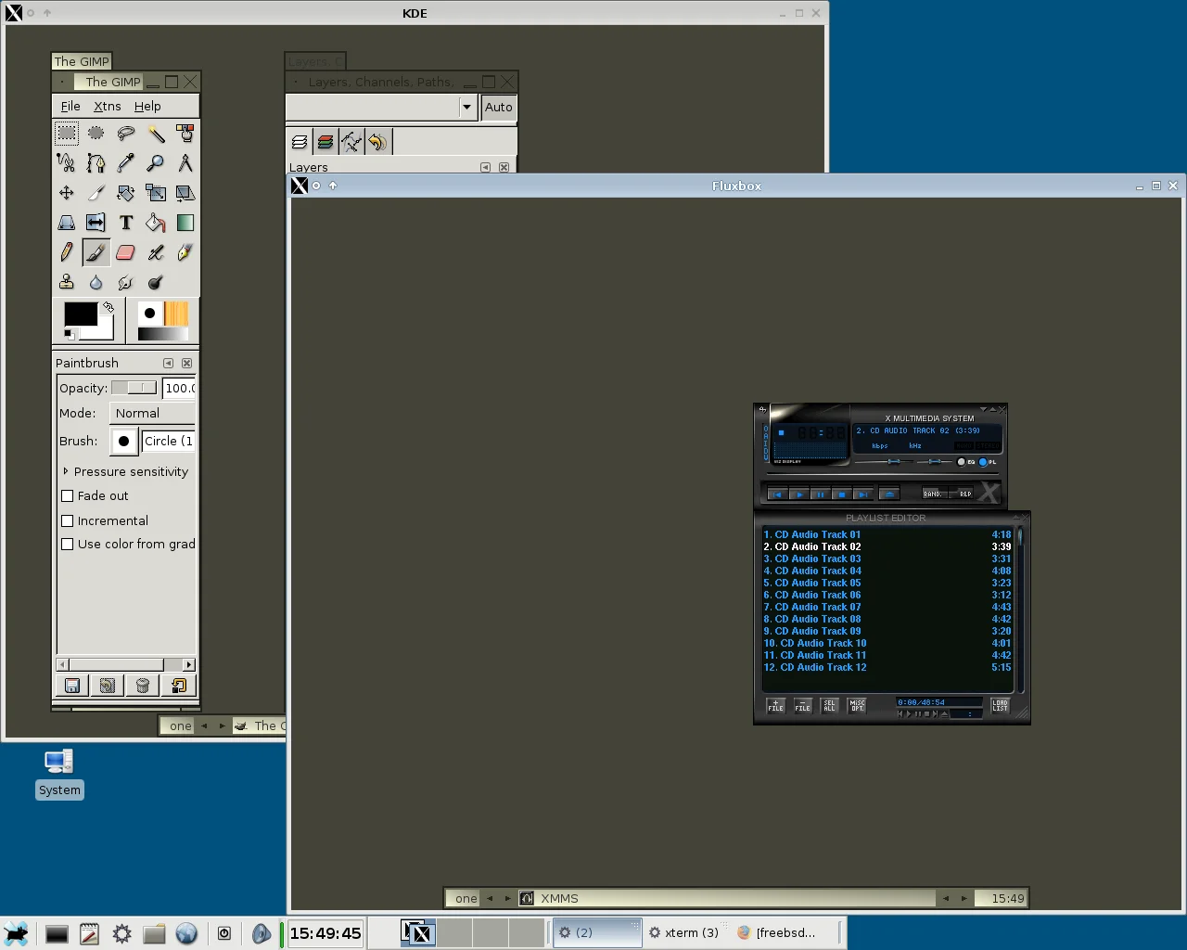Toggle XMMS RAND. shuffle button

tap(935, 494)
